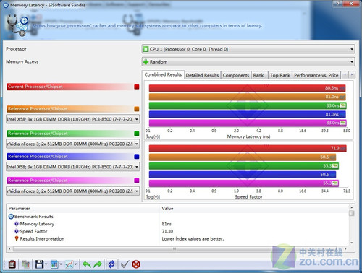Click the green forward arrow icon

98,264
